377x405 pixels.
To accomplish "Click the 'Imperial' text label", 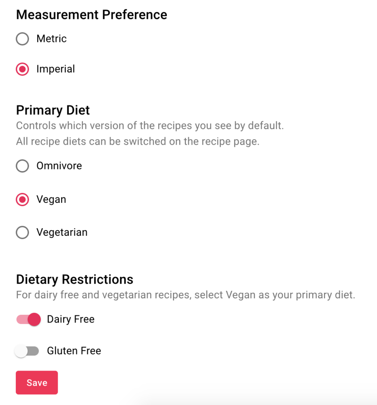I will coord(56,69).
